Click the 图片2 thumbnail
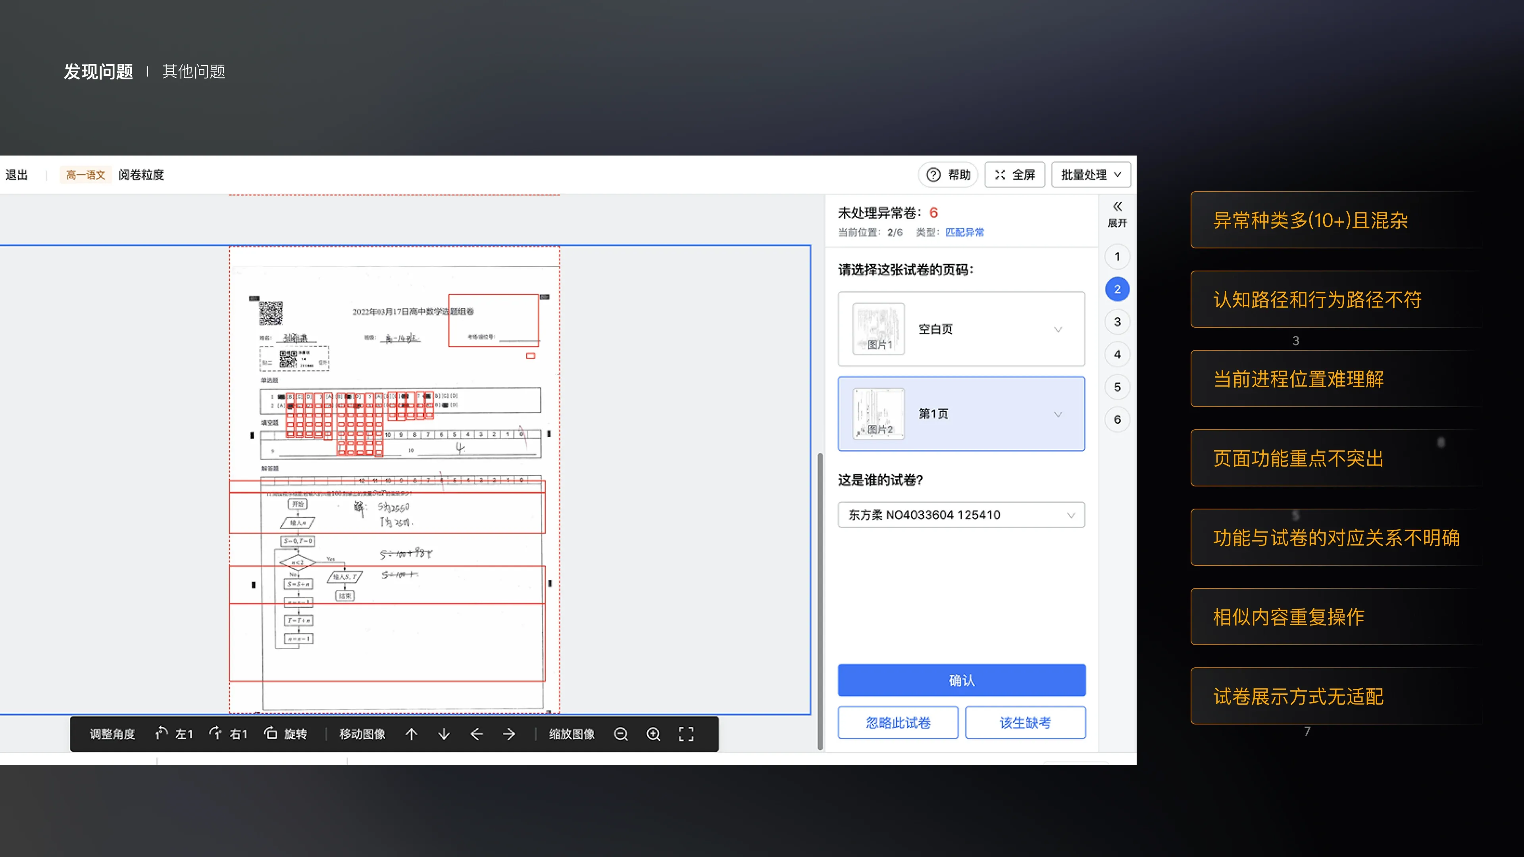This screenshot has width=1524, height=857. click(879, 413)
